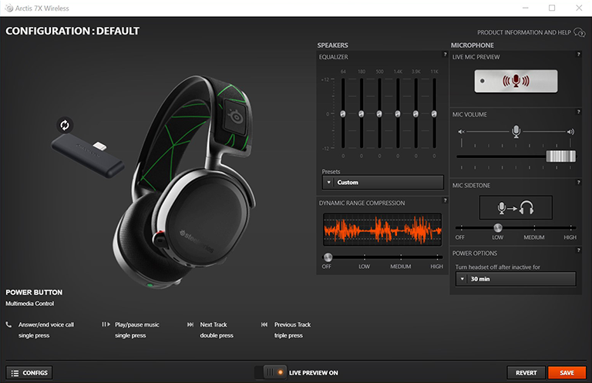This screenshot has height=383, width=592.
Task: Click the Next Track icon
Action: pos(190,324)
